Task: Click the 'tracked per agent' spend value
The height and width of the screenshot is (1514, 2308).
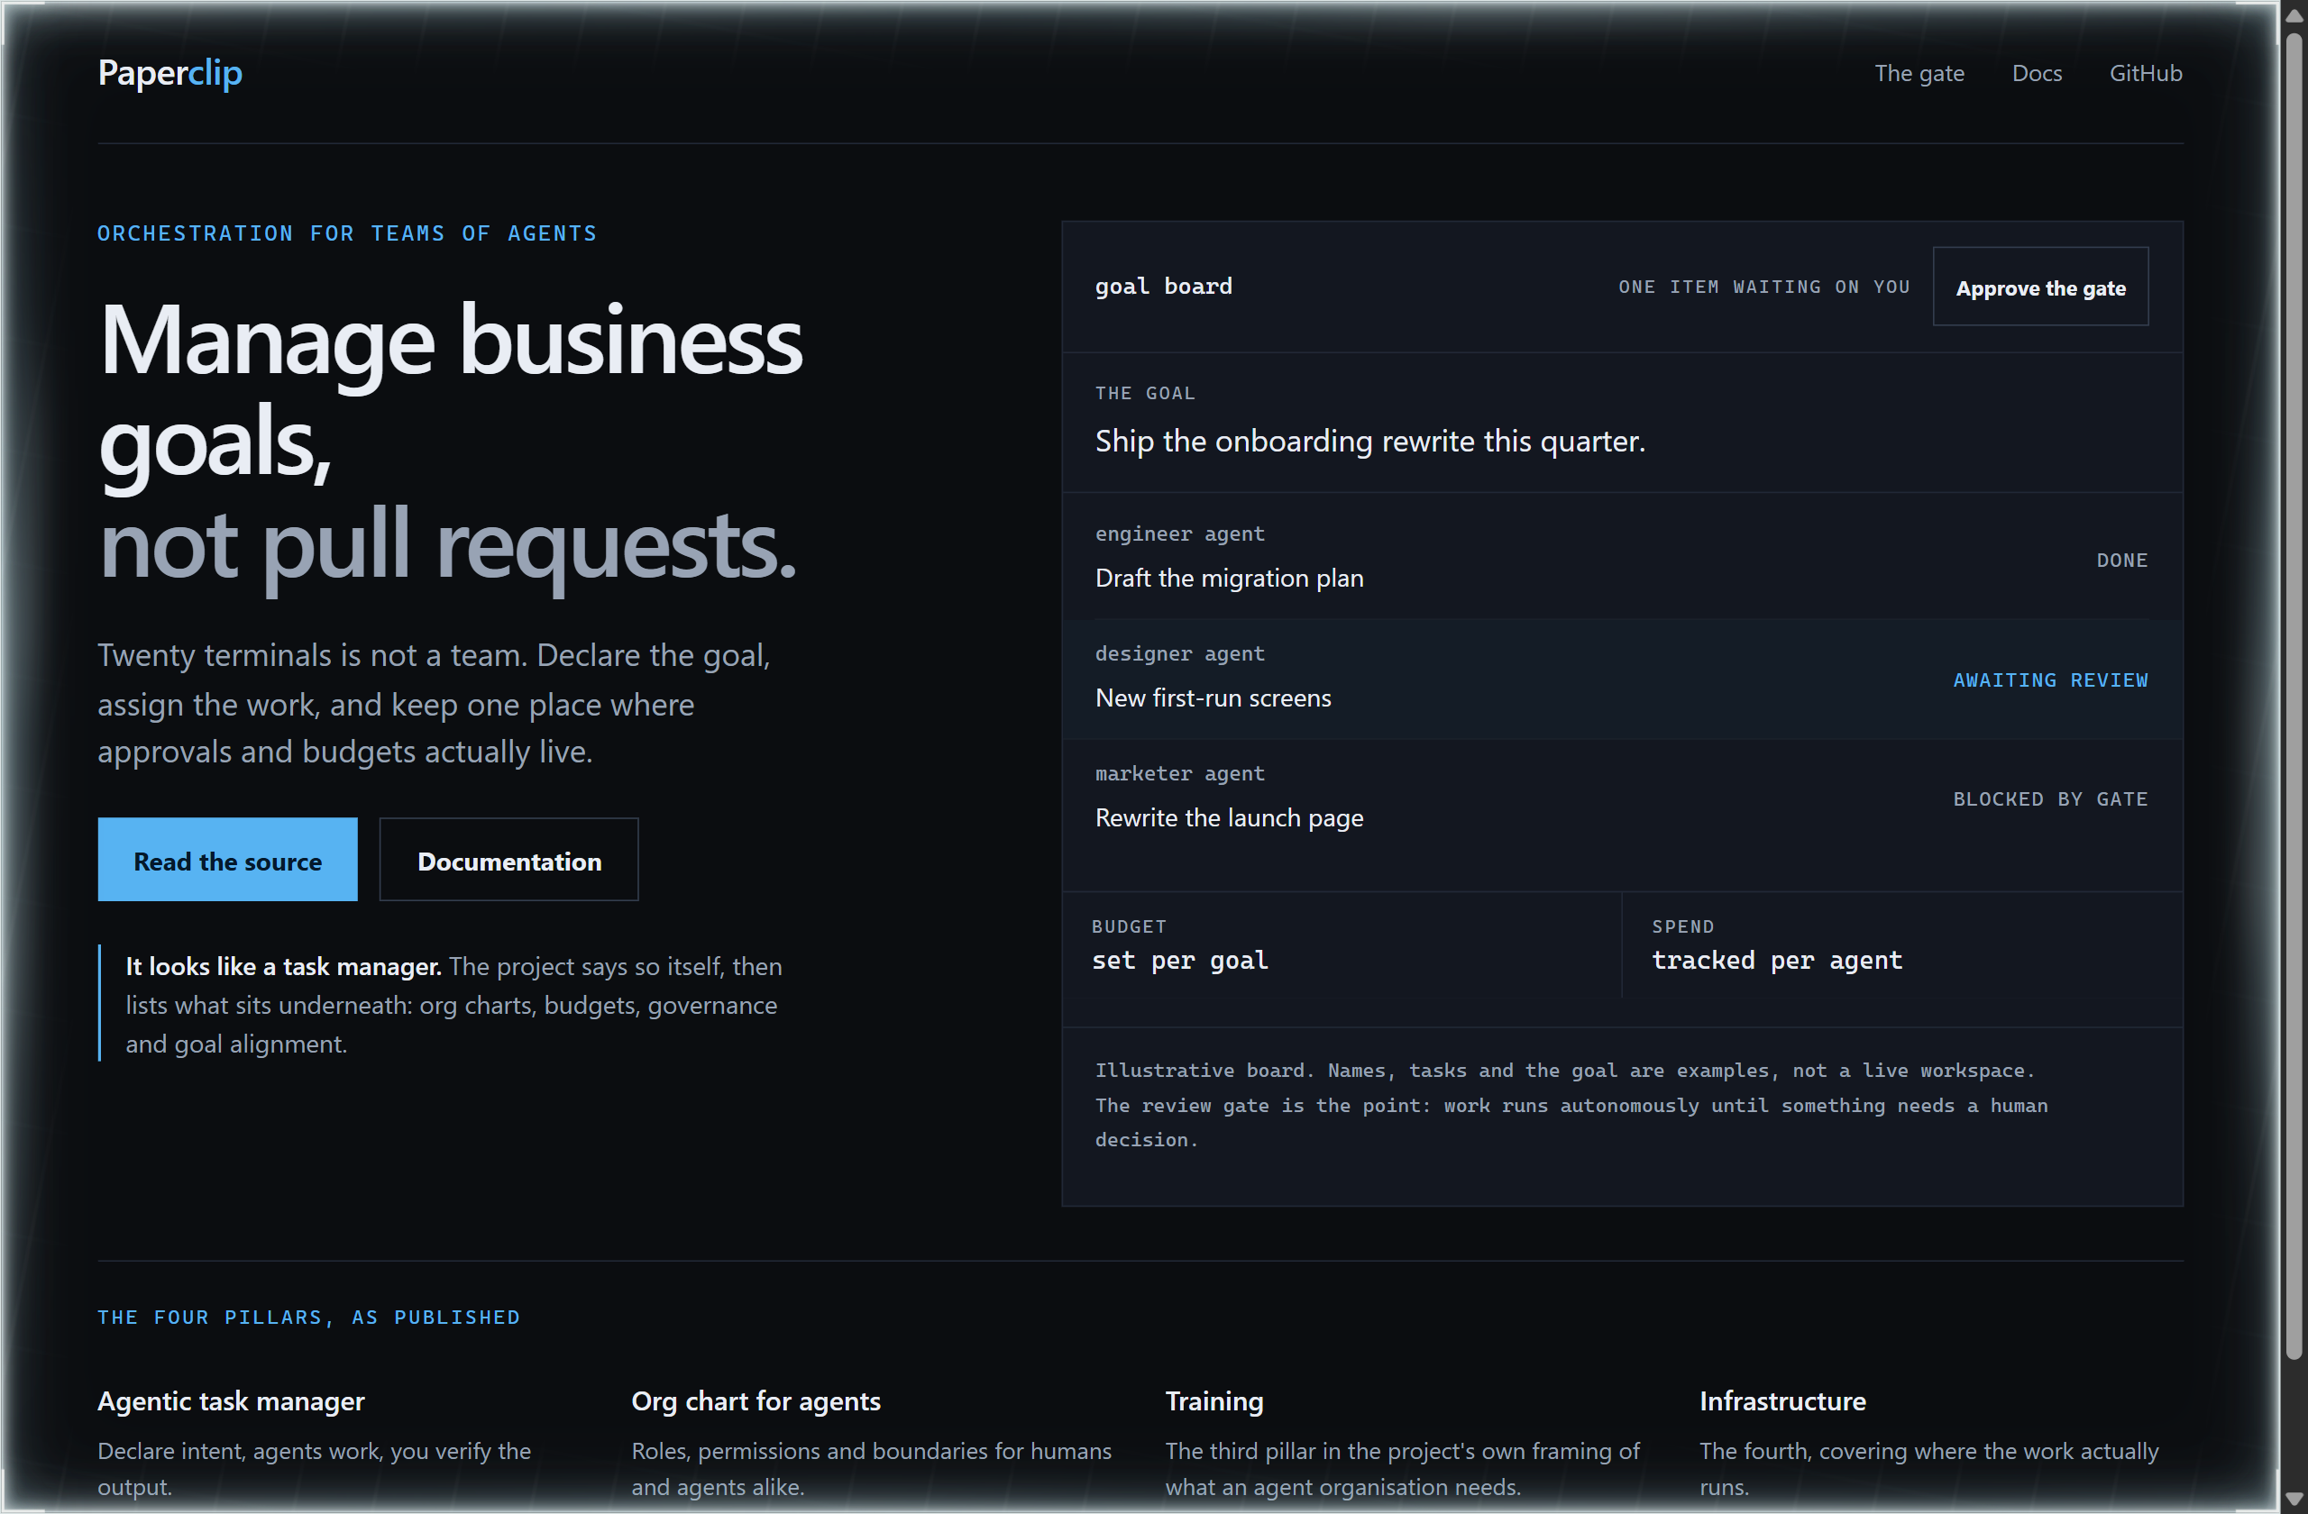Action: (1777, 961)
